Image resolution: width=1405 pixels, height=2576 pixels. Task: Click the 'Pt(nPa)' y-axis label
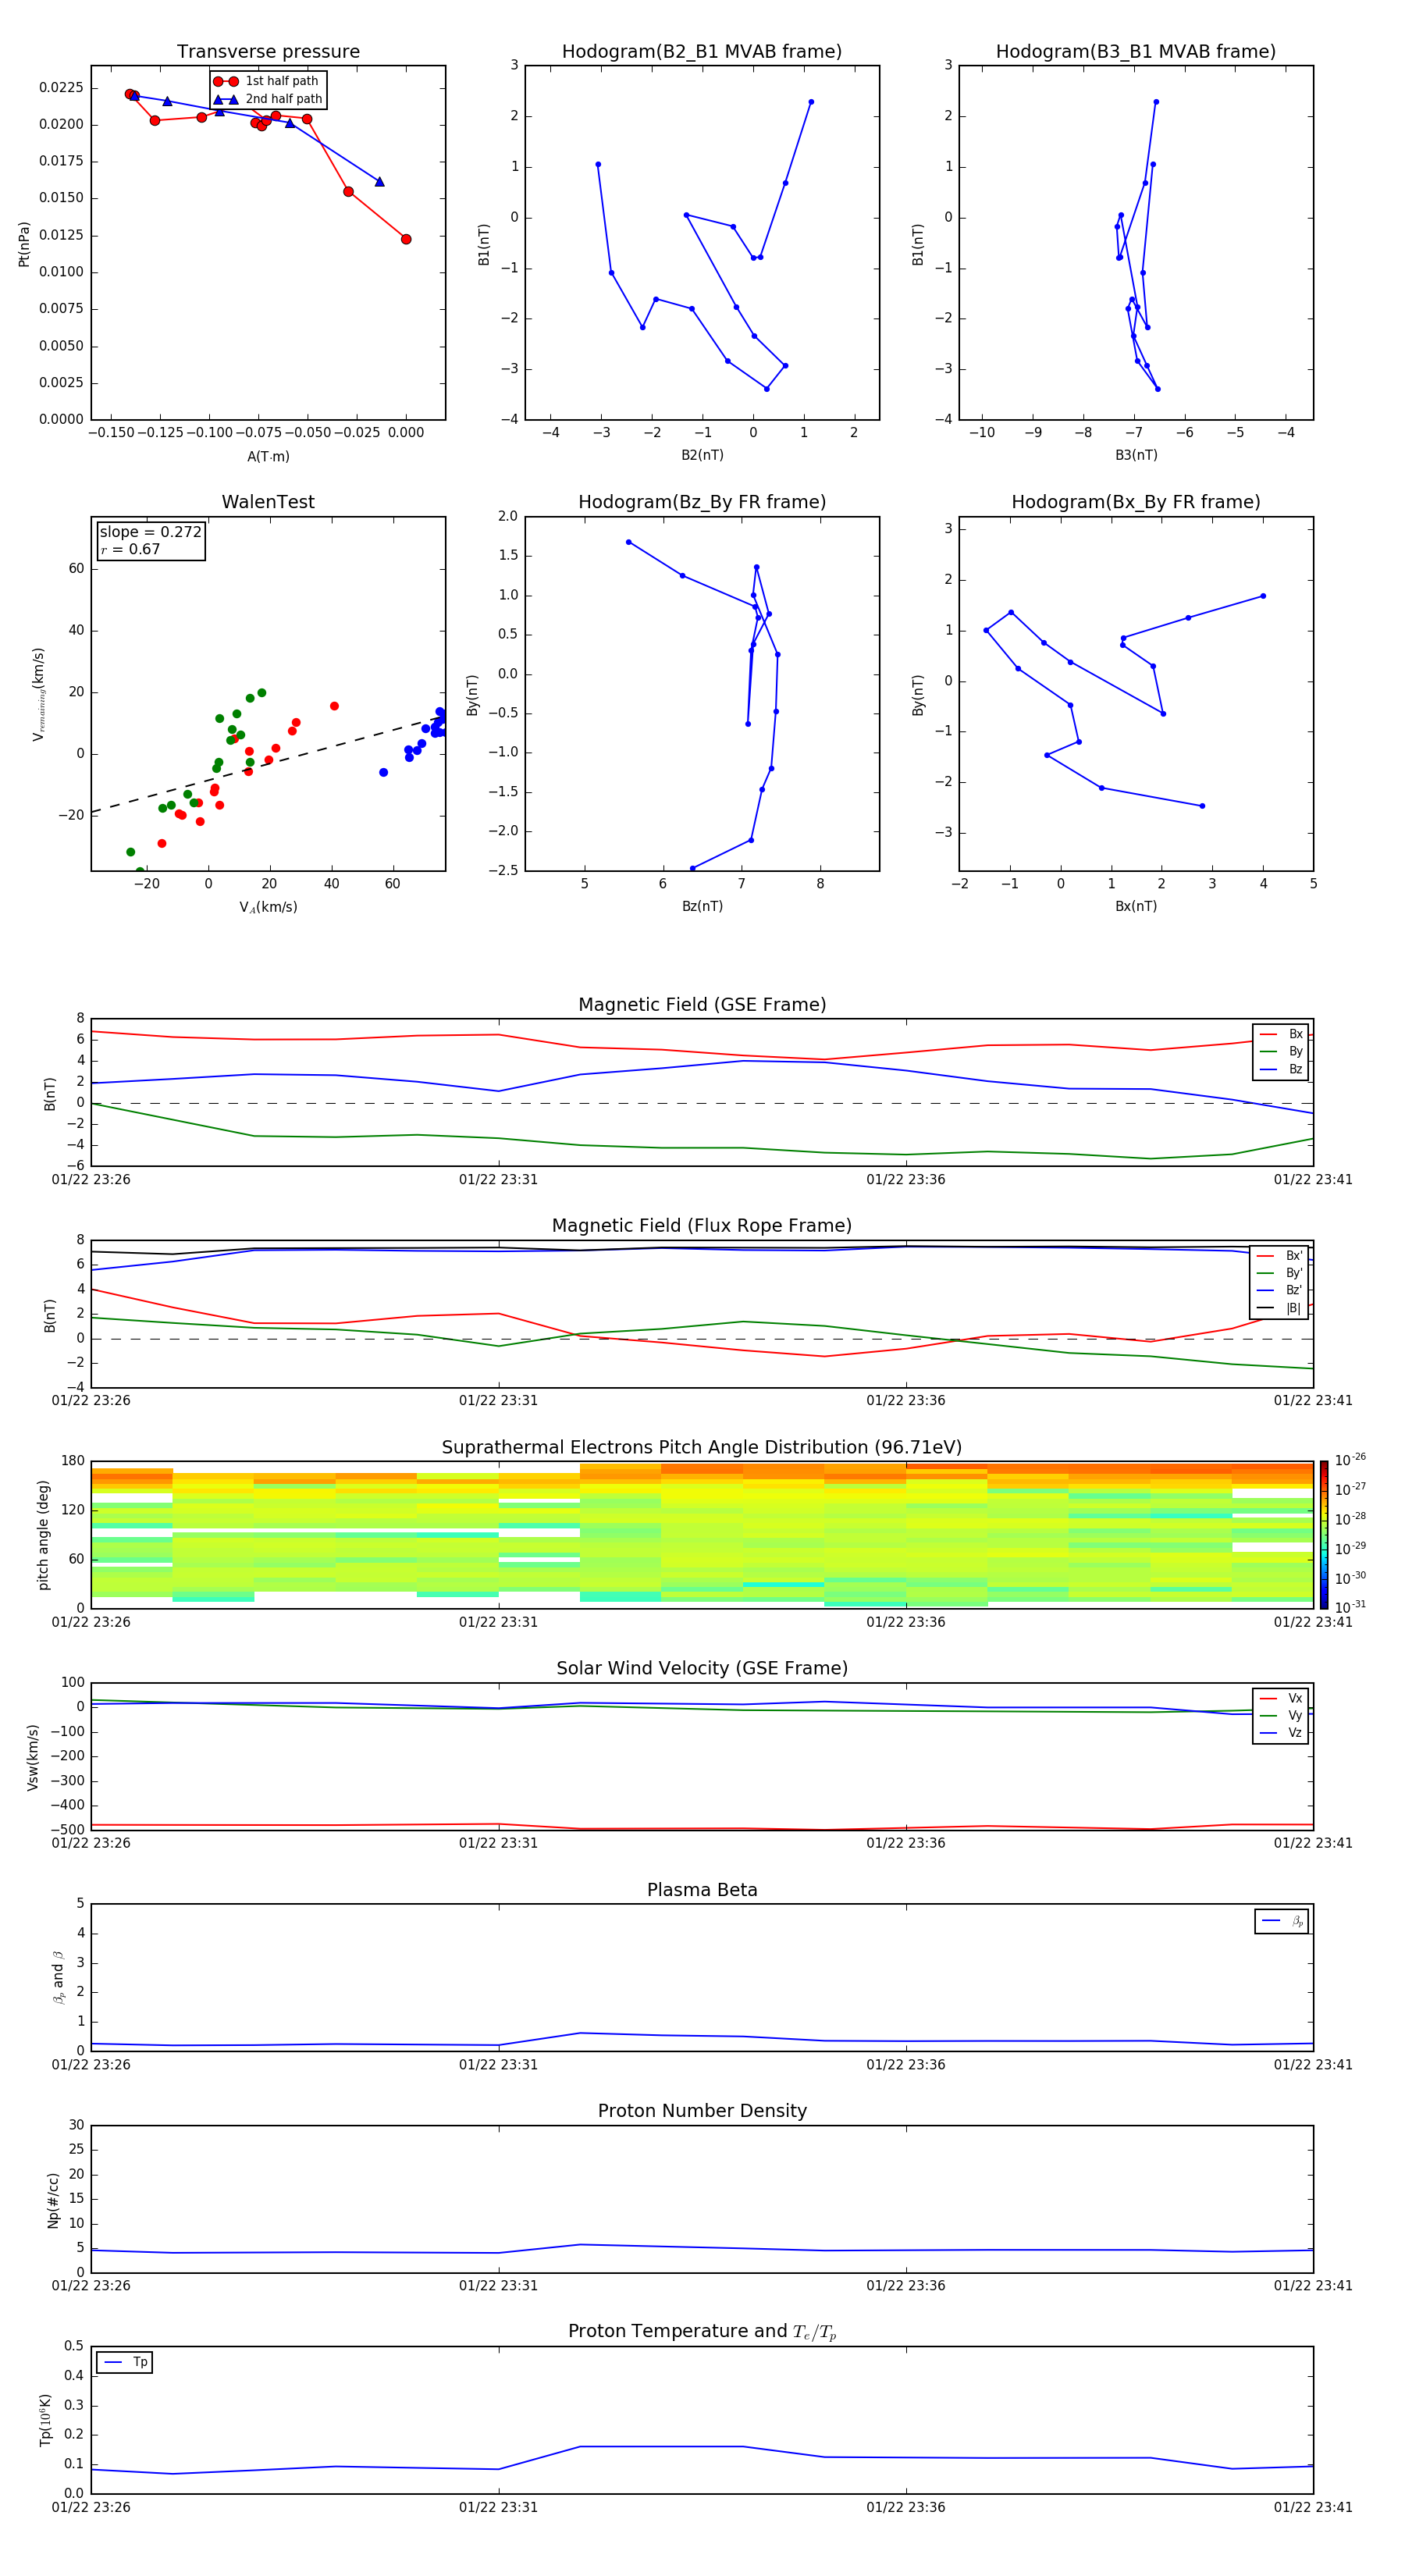(24, 244)
